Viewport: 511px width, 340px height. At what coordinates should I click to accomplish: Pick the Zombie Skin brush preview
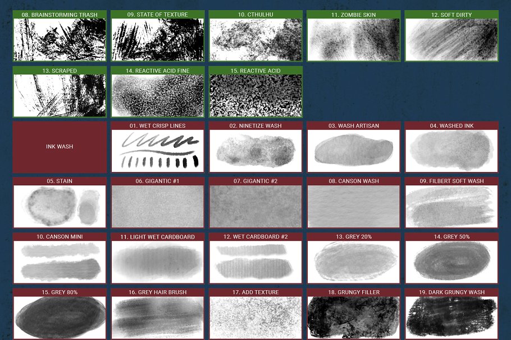[353, 39]
